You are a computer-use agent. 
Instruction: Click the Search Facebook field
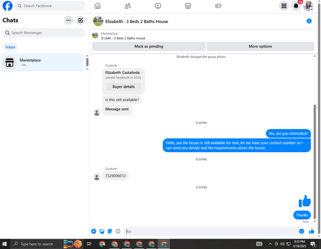click(x=50, y=6)
